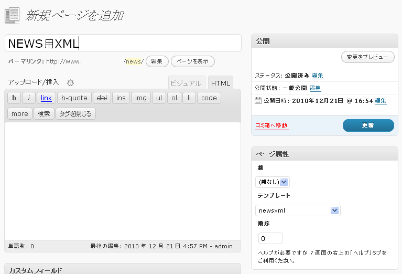Click the テンプレート label
Screen dimensions: 402x274
274,196
